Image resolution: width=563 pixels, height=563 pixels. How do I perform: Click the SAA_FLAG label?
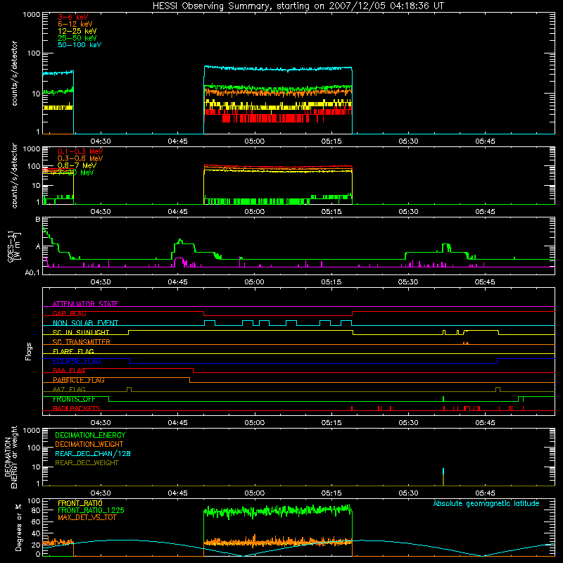(69, 370)
